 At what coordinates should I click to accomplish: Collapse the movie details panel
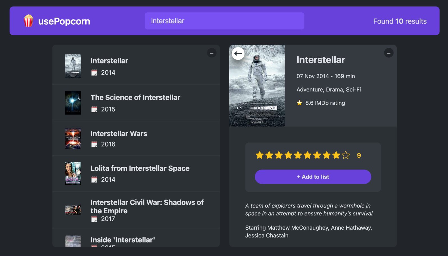point(388,53)
